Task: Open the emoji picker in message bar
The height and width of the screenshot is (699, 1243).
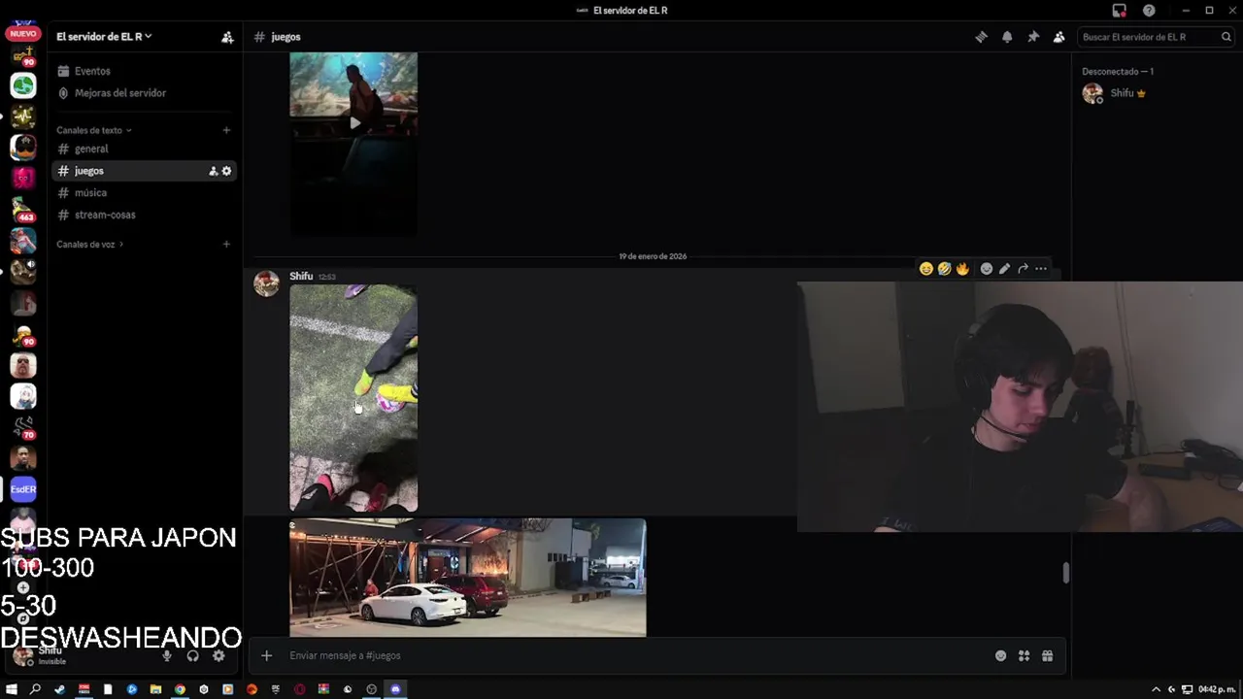Action: (x=1001, y=656)
